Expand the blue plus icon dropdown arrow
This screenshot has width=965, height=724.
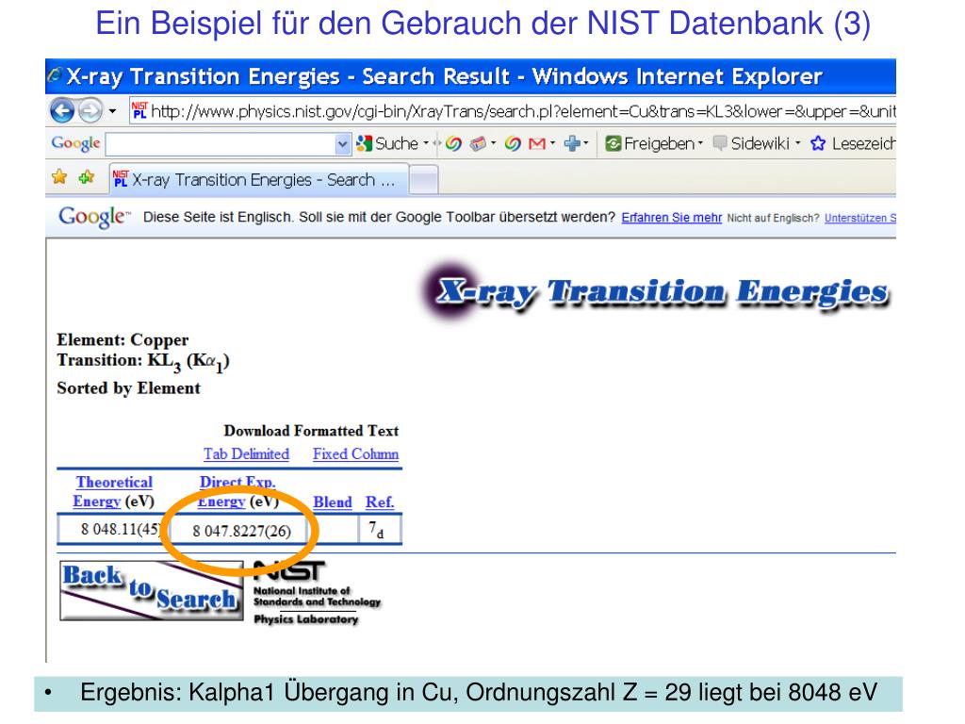tap(586, 143)
